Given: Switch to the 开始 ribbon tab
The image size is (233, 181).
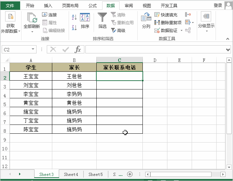Looking at the screenshot, I should click(x=30, y=6).
